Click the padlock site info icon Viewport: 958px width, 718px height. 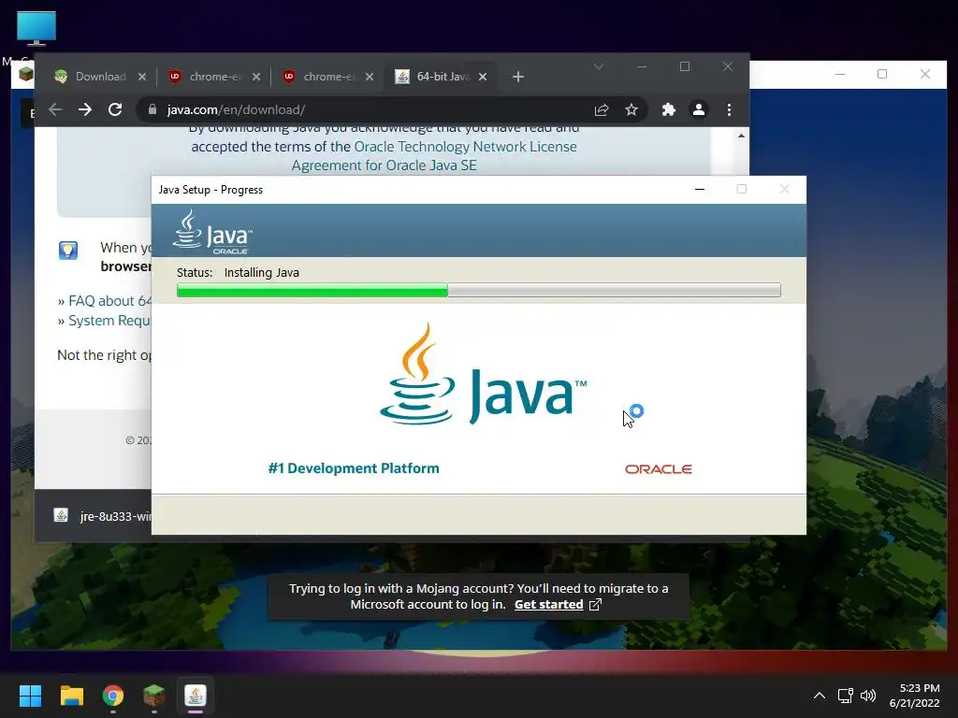click(152, 110)
